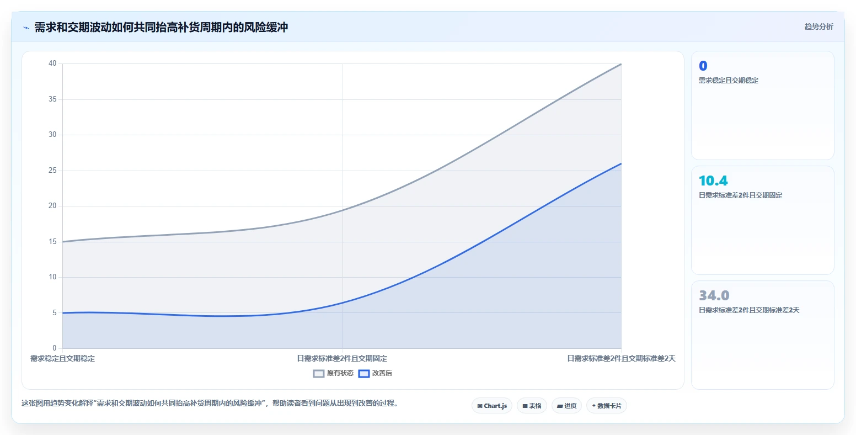Click x-axis label 日需求标准差2件且交期标准差2天
The width and height of the screenshot is (856, 435).
tap(621, 359)
